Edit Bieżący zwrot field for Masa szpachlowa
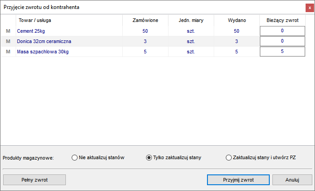The width and height of the screenshot is (315, 191). [282, 52]
